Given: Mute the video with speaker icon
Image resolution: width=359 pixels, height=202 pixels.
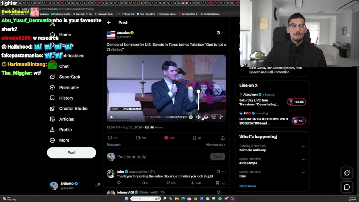Looking at the screenshot, I should (198, 117).
